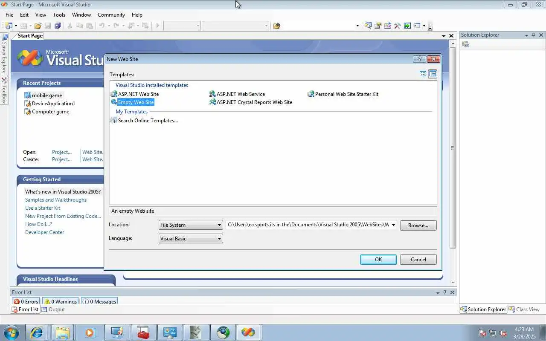The image size is (546, 341).
Task: Click the help button in New Web Site dialog
Action: (x=419, y=59)
